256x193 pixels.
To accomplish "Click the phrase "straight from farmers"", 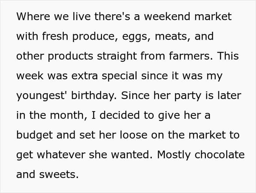I will (x=154, y=56).
